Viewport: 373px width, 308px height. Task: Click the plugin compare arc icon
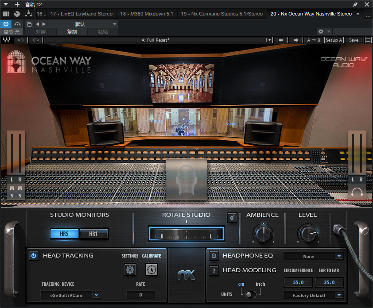click(x=17, y=24)
